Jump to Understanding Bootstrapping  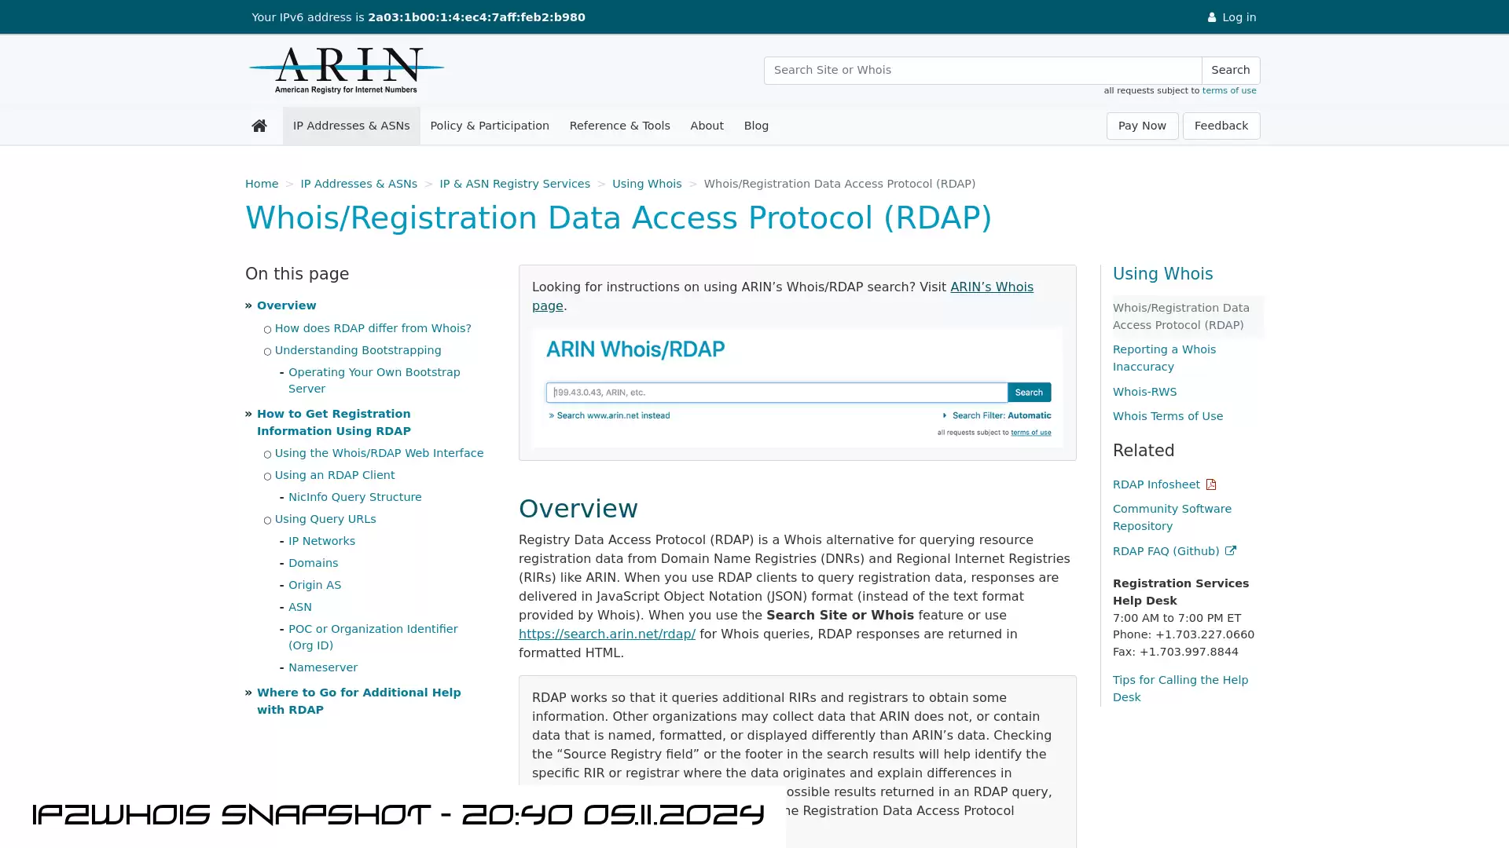[x=358, y=350]
